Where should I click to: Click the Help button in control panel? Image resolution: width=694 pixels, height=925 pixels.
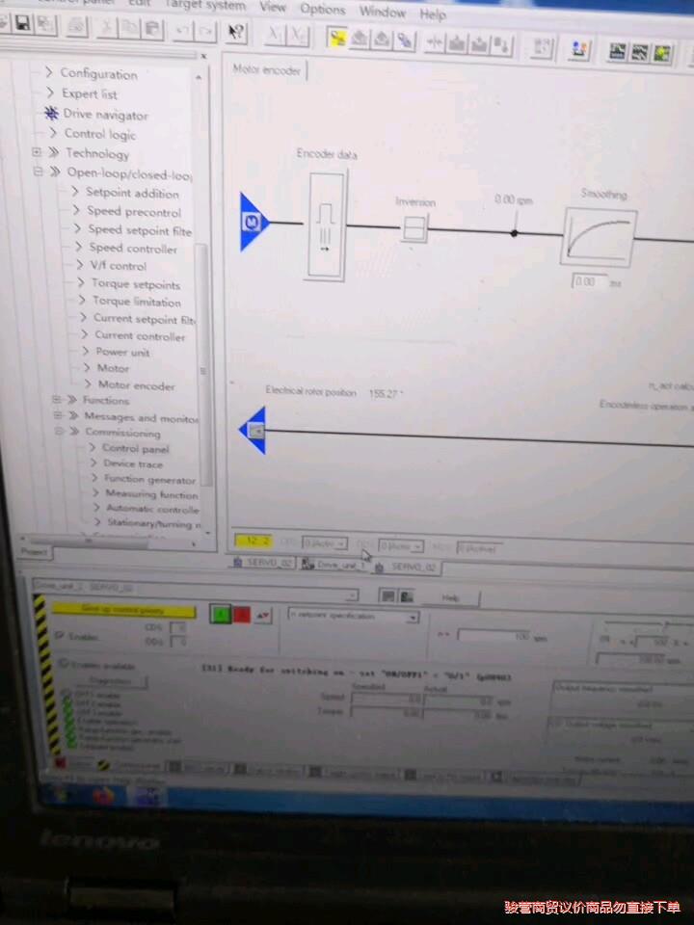click(450, 598)
